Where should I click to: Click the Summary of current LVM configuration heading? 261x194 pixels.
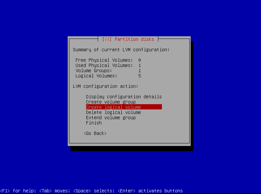point(121,50)
